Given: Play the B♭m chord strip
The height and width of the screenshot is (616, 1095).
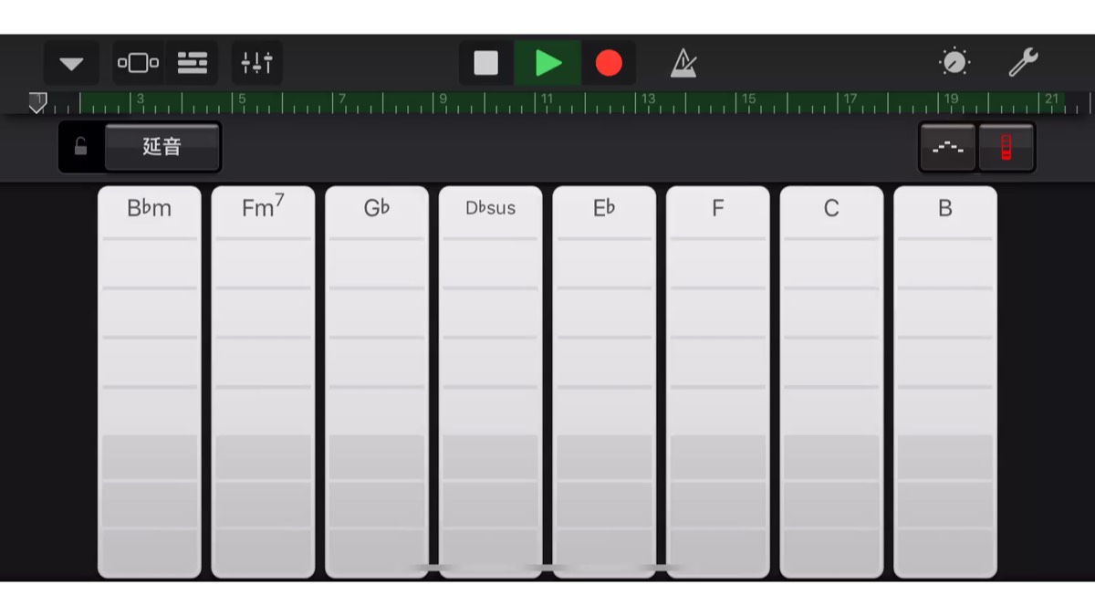Looking at the screenshot, I should point(150,381).
